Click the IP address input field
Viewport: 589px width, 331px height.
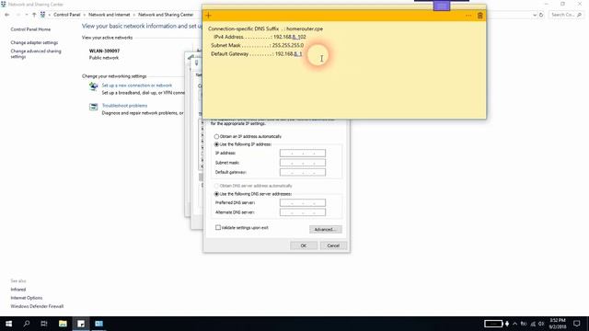[x=303, y=154]
